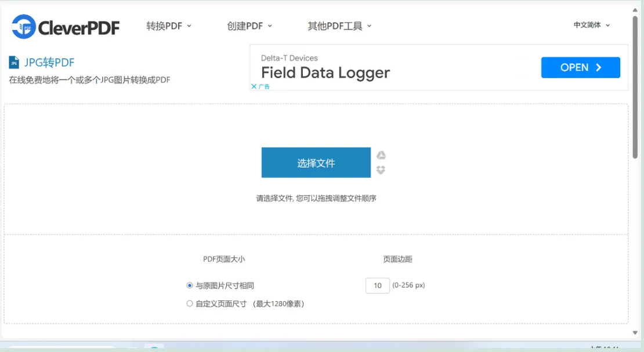This screenshot has width=644, height=352.
Task: Click the CleverPDF logo
Action: coord(66,27)
